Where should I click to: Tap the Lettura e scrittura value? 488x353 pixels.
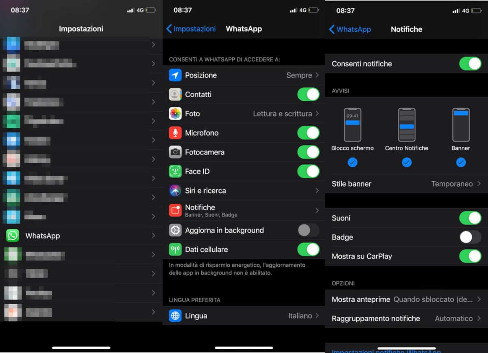click(x=283, y=114)
